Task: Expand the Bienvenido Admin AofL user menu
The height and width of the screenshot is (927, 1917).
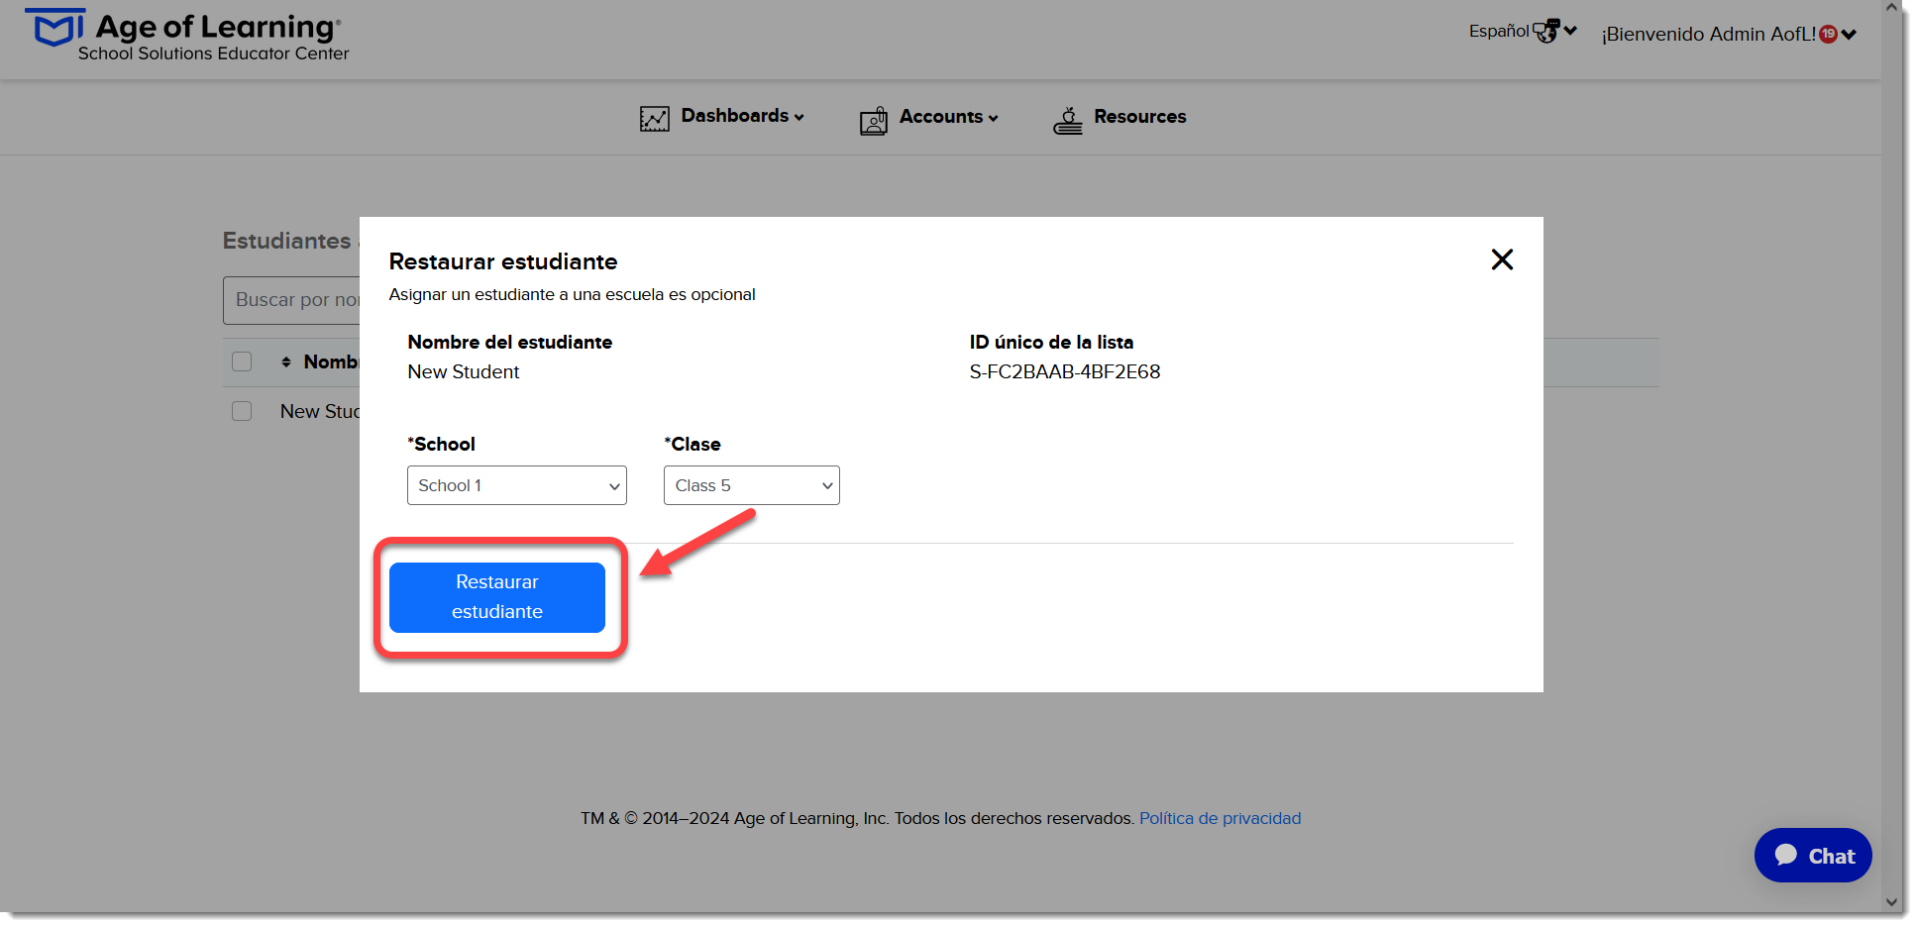Action: [1728, 34]
